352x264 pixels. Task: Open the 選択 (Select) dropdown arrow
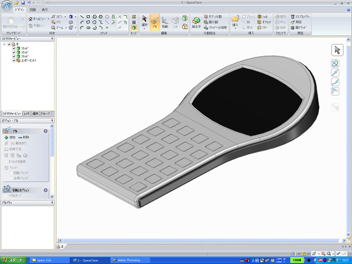(x=144, y=29)
